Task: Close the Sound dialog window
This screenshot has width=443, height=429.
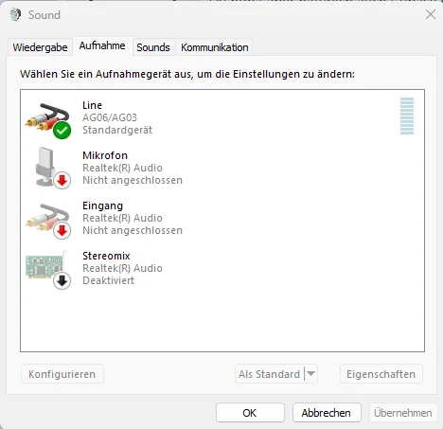Action: [x=431, y=14]
